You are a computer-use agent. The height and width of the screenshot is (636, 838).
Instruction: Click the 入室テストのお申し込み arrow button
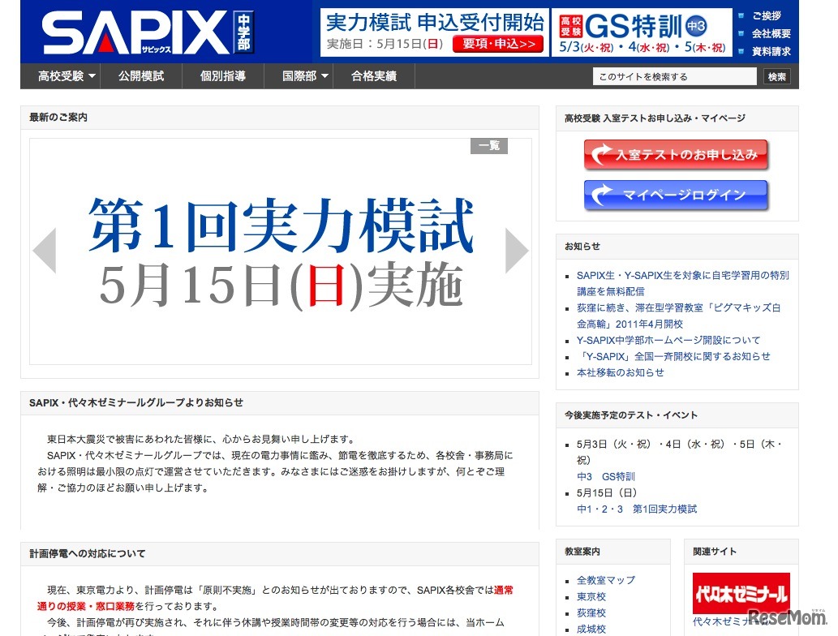pyautogui.click(x=676, y=155)
